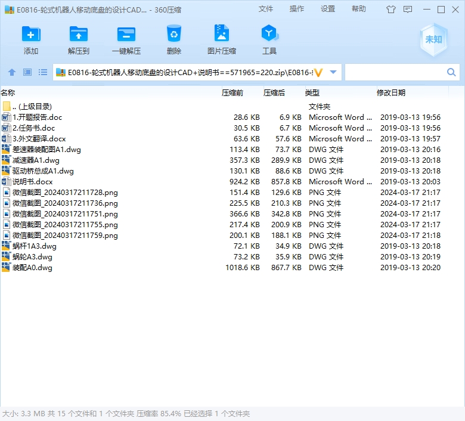Screen dimensions: 465x421
Task: Click the Word icon beside 1.开题报告.doc
Action: click(6, 117)
